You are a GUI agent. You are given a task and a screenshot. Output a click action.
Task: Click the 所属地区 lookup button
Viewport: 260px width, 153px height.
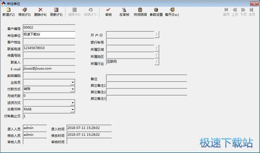pos(157,55)
